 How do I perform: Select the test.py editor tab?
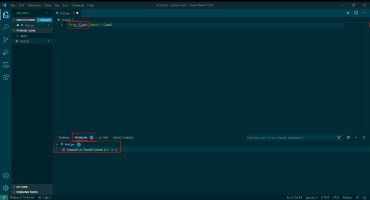click(x=65, y=13)
